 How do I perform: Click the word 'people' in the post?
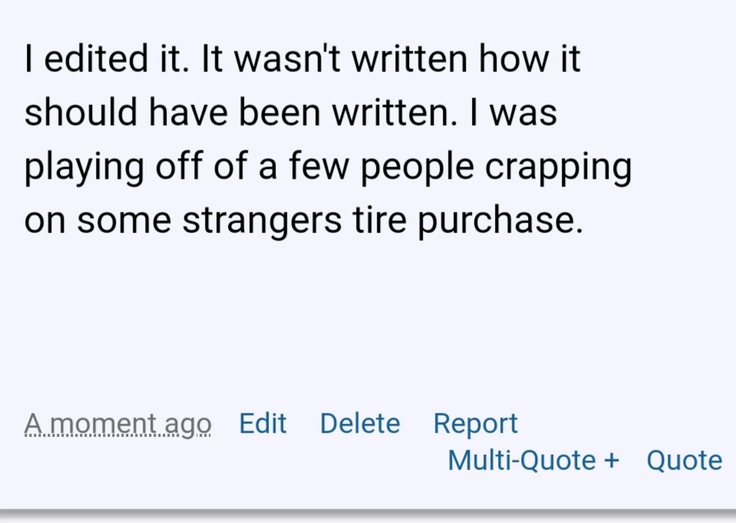pos(418,167)
